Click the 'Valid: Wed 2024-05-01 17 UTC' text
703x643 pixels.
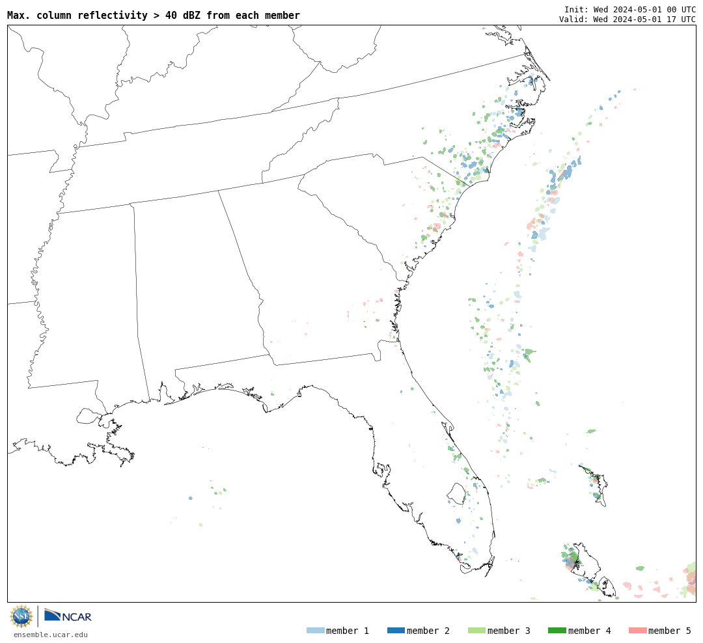pos(627,19)
